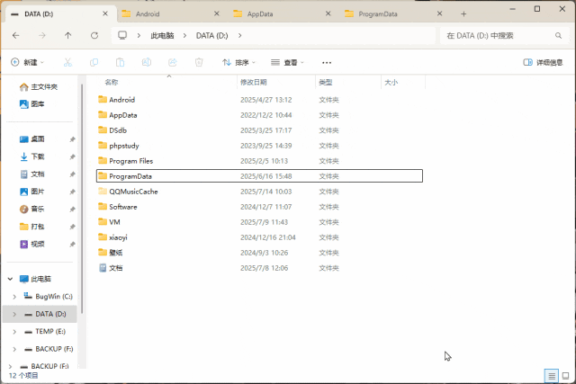The height and width of the screenshot is (384, 576).
Task: Go forward with the right arrow
Action: (42, 36)
